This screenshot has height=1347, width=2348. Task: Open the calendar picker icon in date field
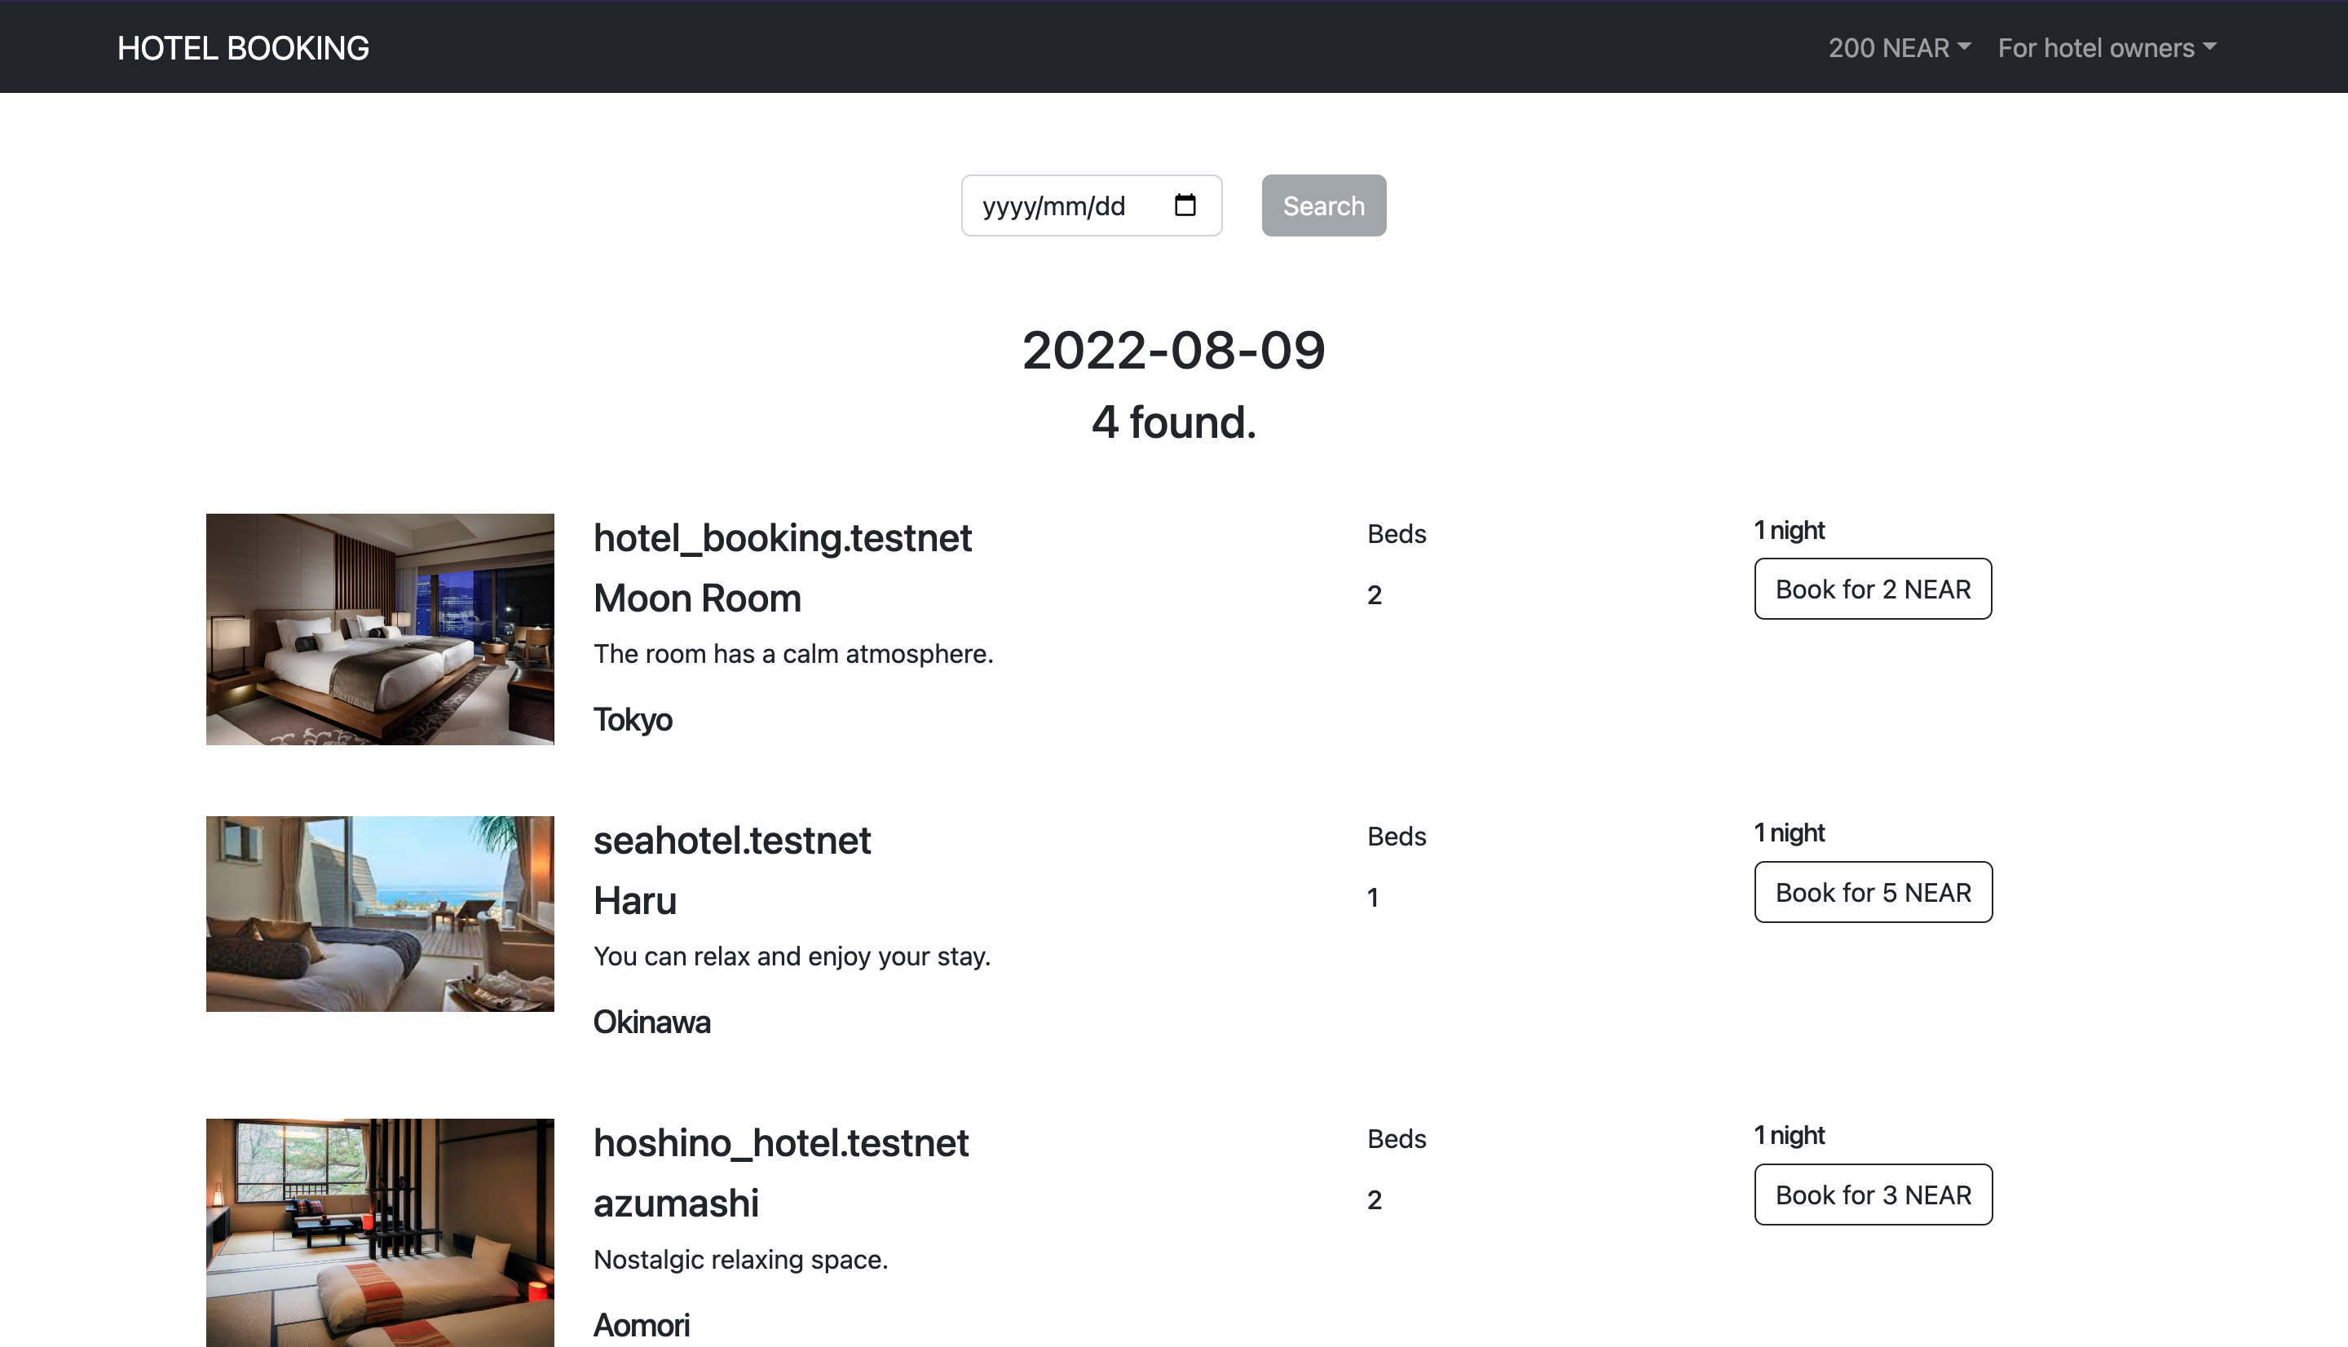1185,205
